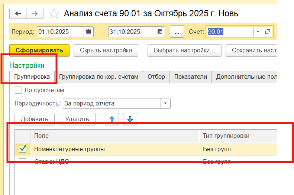Move selected field up with arrow
Screen dimensions: 294x195
tap(112, 119)
